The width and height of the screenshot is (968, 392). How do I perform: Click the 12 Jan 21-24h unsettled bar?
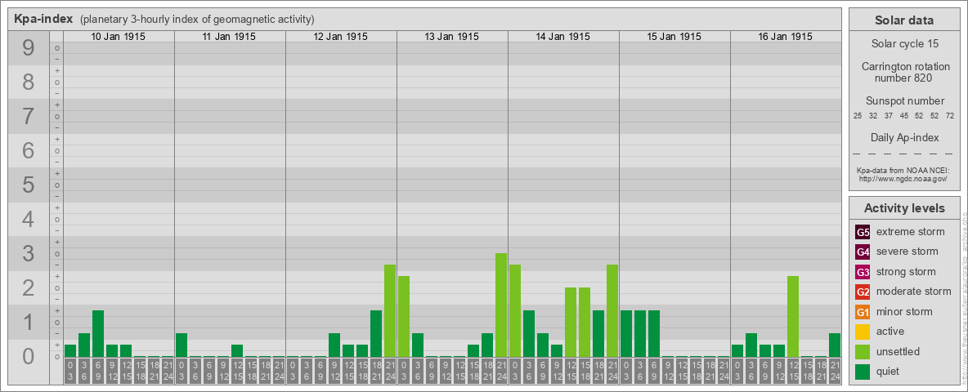click(389, 310)
